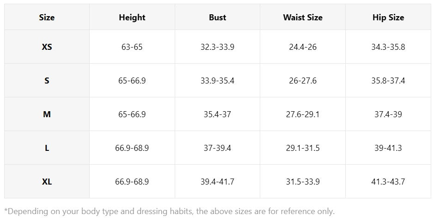The image size is (434, 221).
Task: Click the M bust value 35.4-37
Action: pyautogui.click(x=217, y=114)
